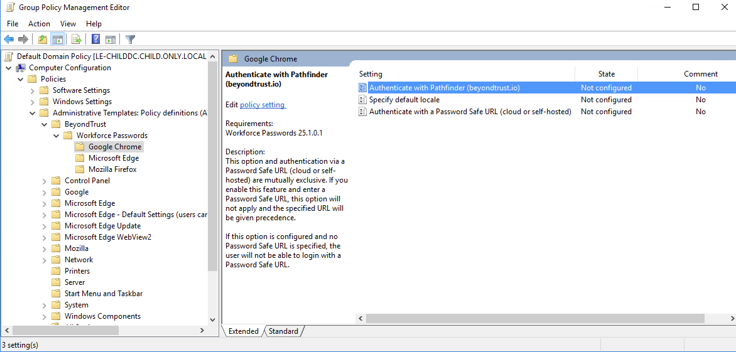The image size is (736, 352).
Task: Expand the Microsoft Edge Update node
Action: coord(44,226)
